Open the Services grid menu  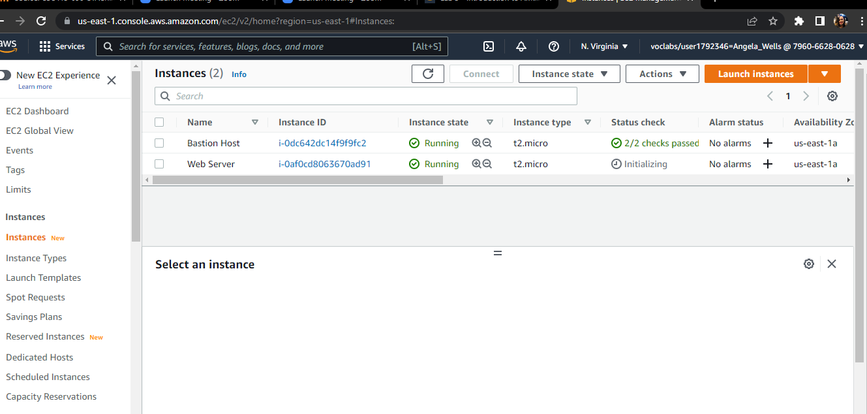[62, 46]
